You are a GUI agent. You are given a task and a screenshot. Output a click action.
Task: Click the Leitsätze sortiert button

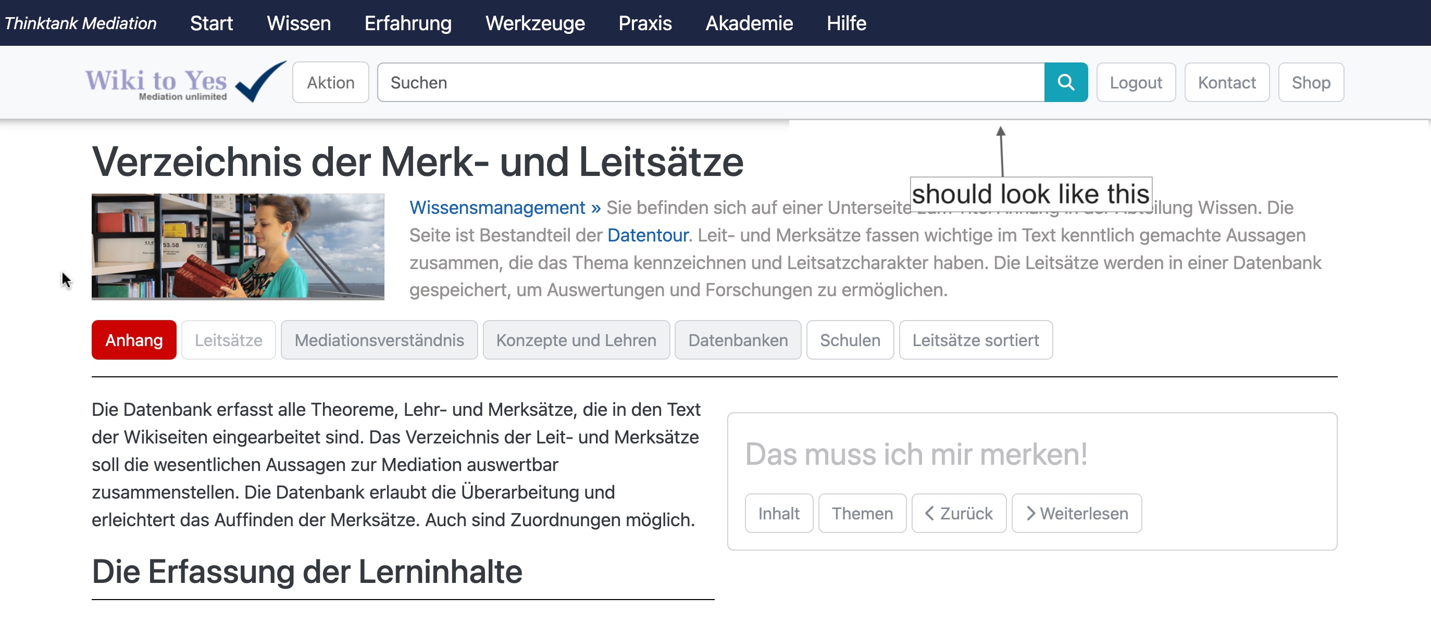975,340
